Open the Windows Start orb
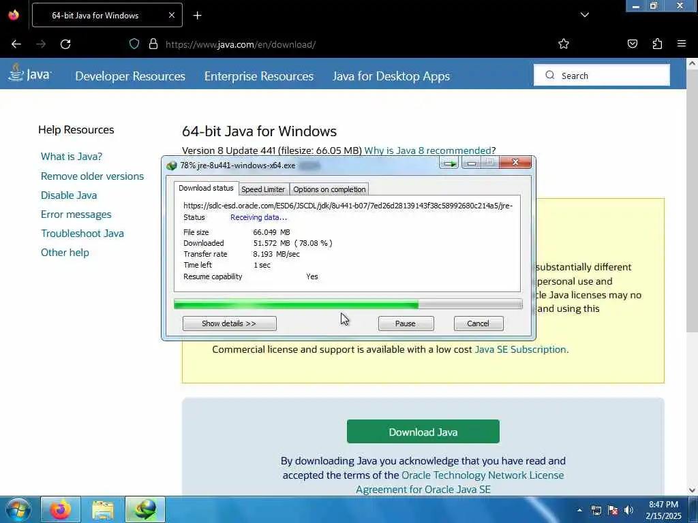 [18, 509]
